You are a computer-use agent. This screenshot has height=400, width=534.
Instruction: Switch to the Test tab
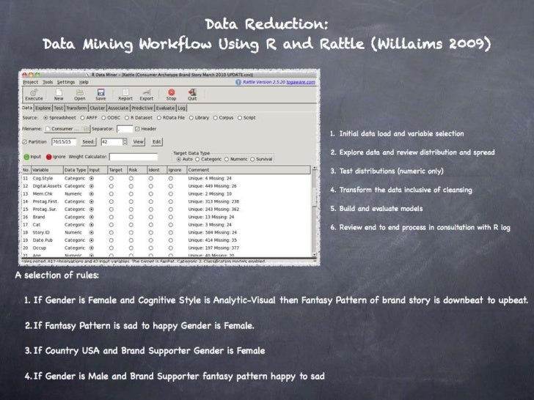coord(59,108)
